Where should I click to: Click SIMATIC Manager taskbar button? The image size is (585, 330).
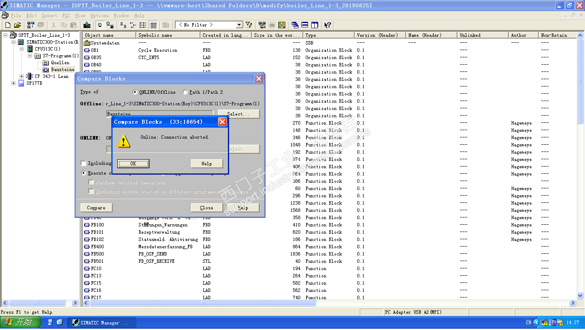pyautogui.click(x=102, y=323)
